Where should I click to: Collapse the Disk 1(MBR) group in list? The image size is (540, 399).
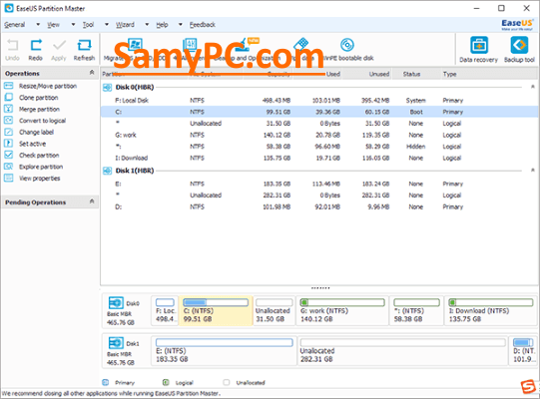(x=532, y=170)
